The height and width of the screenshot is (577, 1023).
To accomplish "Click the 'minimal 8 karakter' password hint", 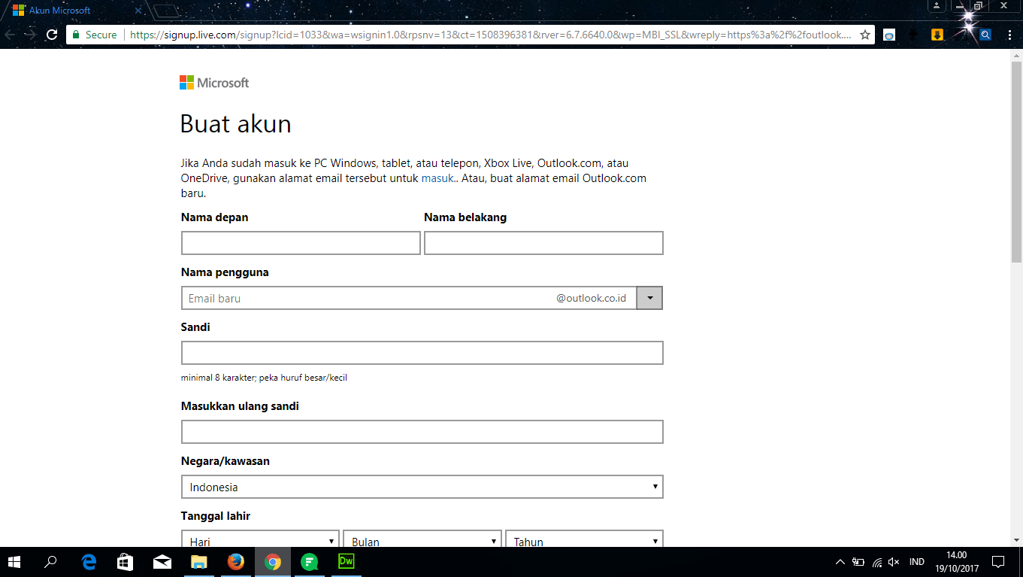I will [x=264, y=378].
